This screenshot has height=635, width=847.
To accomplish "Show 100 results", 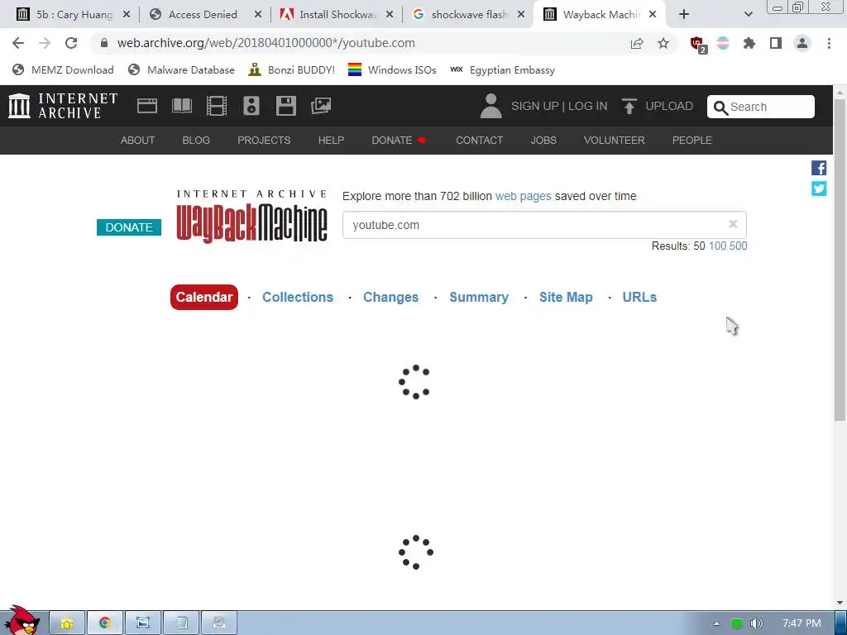I will point(717,246).
